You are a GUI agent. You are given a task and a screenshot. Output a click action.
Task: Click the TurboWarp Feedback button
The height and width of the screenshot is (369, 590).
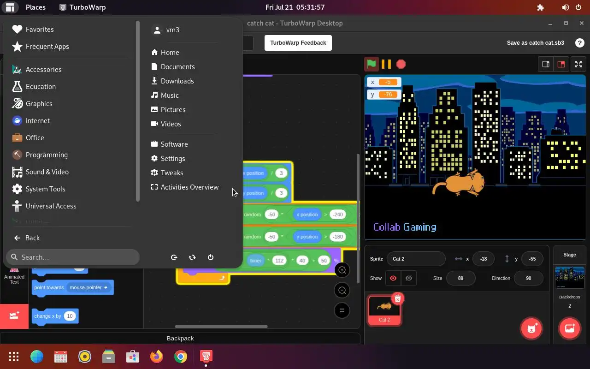point(298,43)
